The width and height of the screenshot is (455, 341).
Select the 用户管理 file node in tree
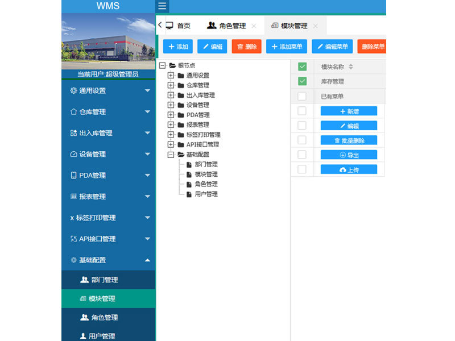point(206,194)
